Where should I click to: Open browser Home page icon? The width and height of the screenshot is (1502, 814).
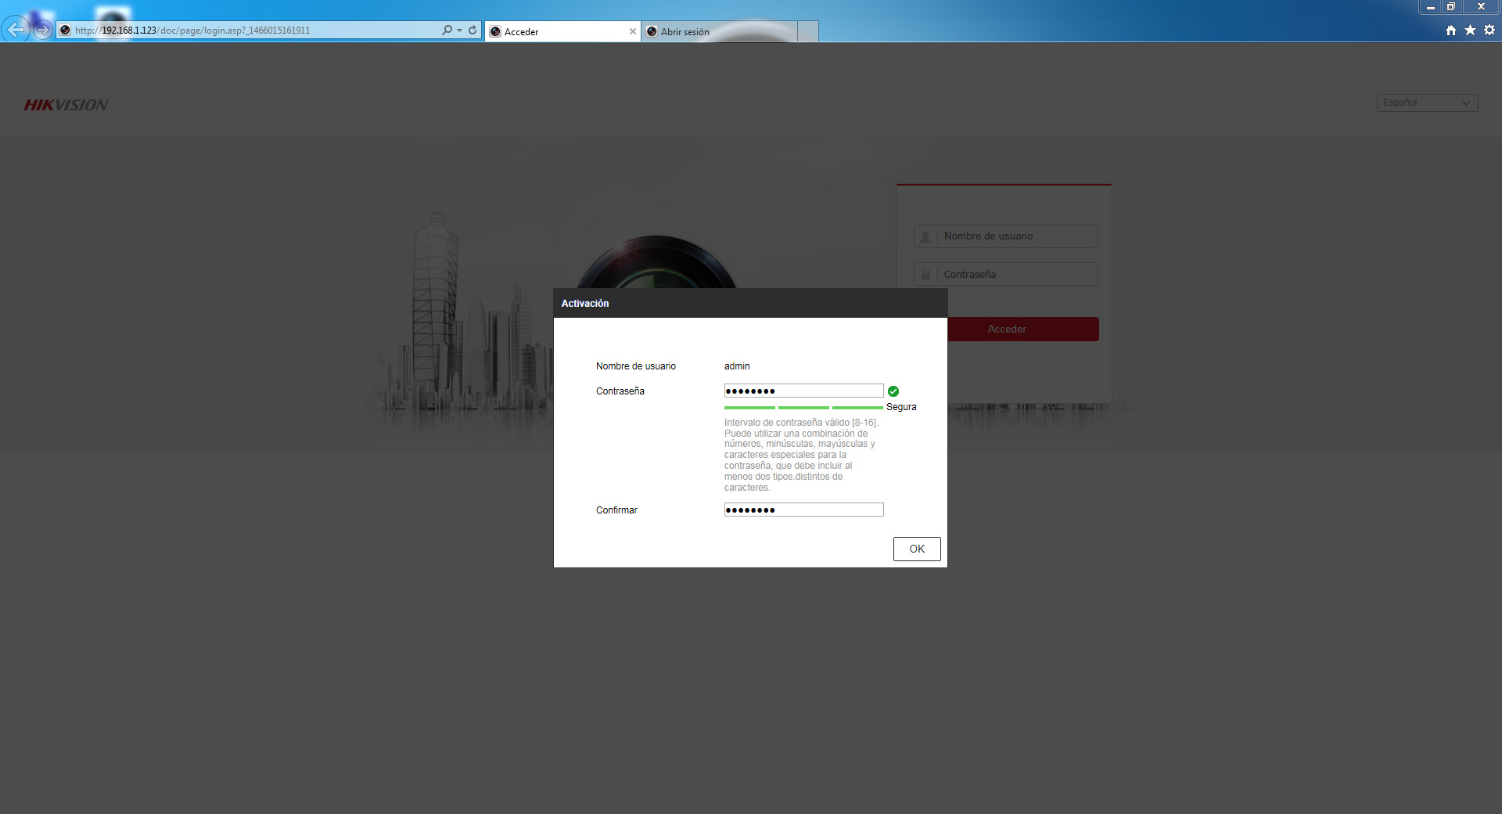tap(1451, 30)
